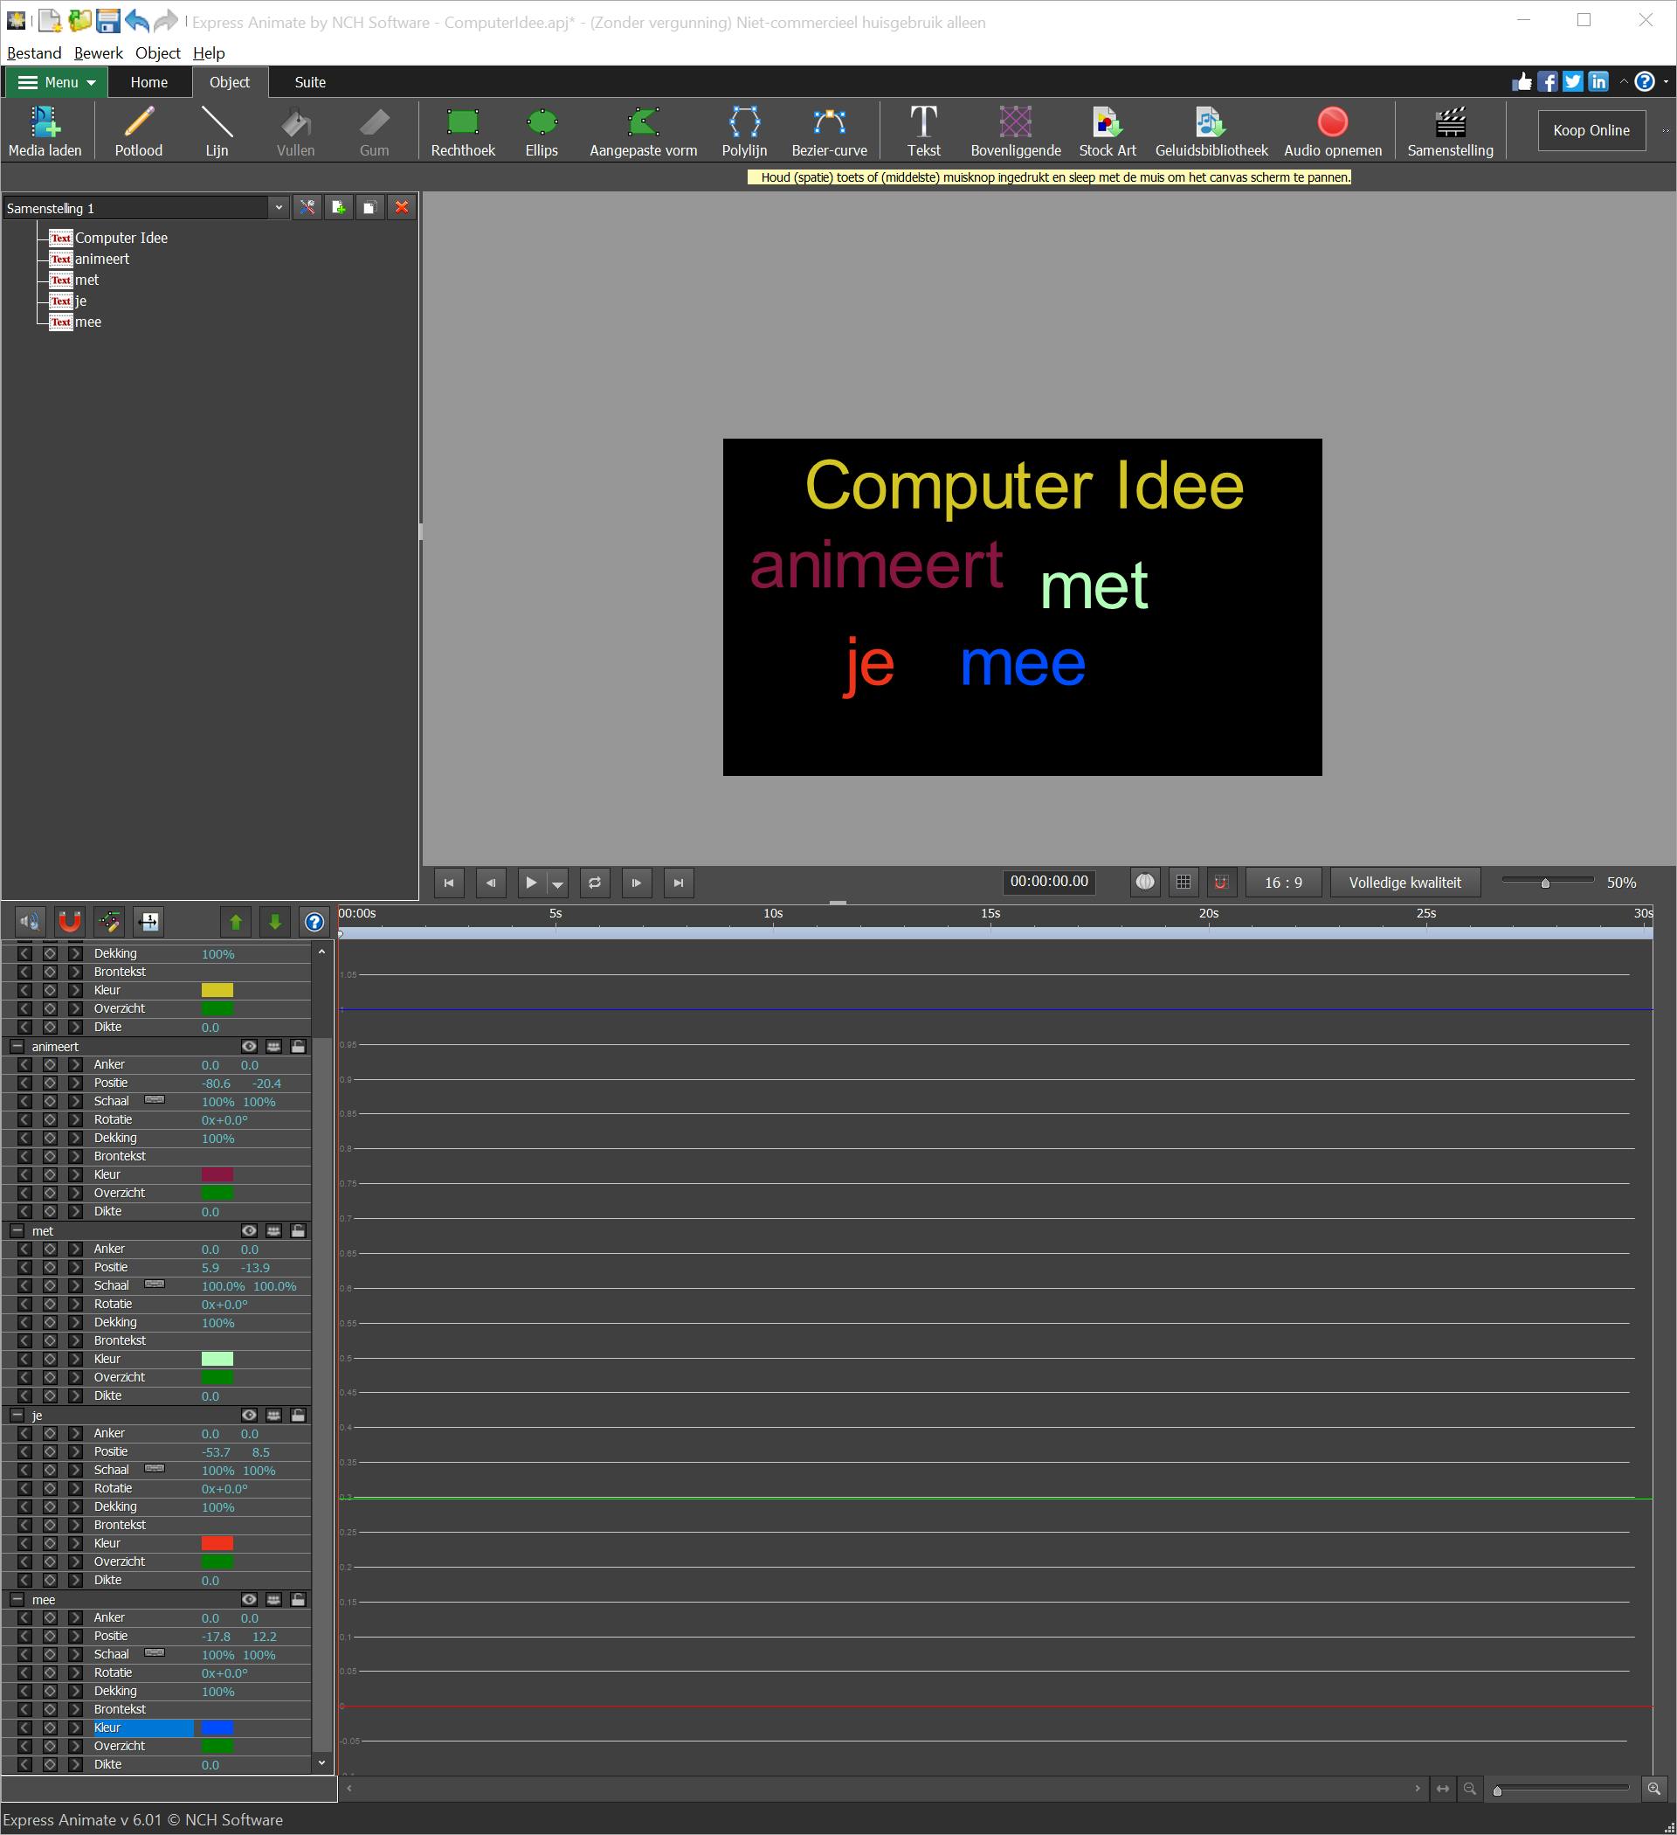This screenshot has height=1835, width=1677.
Task: Click the Media laden icon
Action: tap(45, 122)
